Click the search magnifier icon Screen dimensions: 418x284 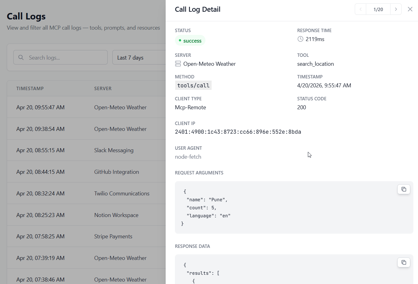[x=21, y=57]
